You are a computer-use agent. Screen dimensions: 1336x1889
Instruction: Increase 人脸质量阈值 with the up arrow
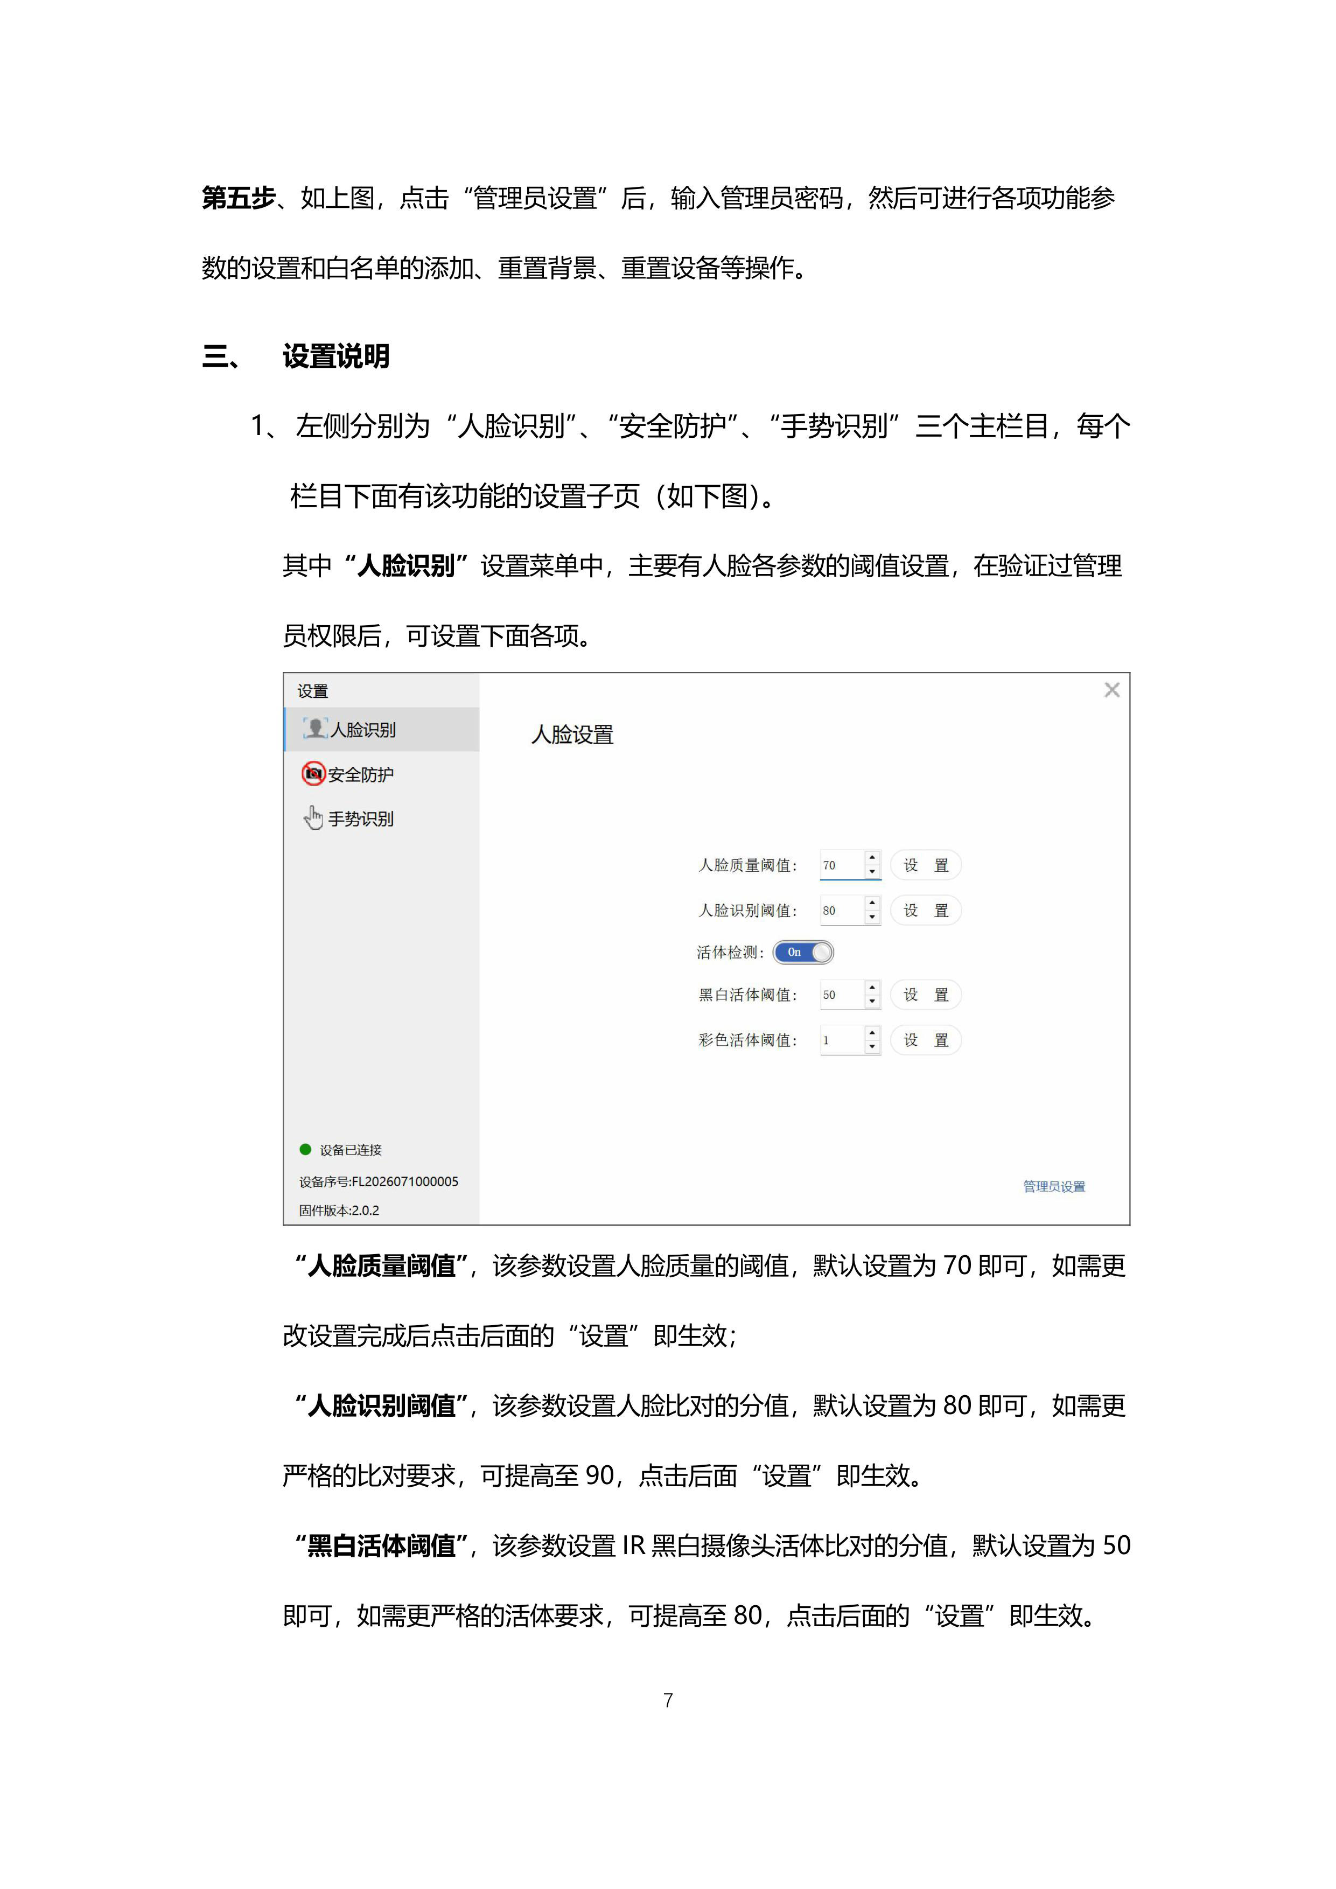click(x=872, y=858)
